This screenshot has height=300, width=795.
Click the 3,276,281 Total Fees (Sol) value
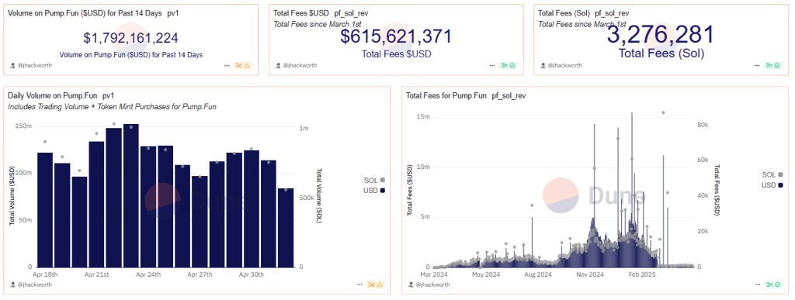[661, 34]
